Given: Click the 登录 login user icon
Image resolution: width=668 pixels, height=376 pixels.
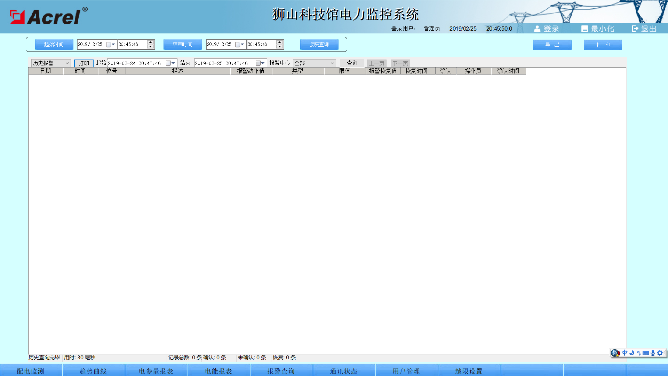Looking at the screenshot, I should click(537, 29).
